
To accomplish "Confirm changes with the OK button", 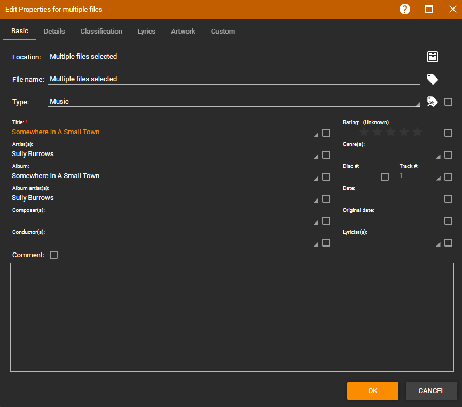I will (372, 391).
